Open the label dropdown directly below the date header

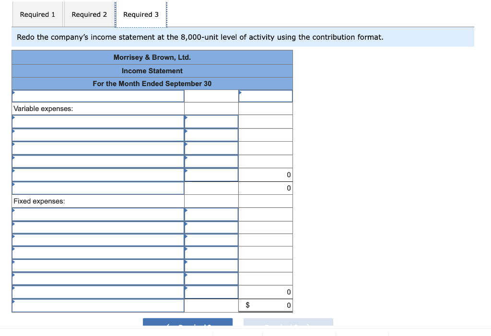click(98, 96)
